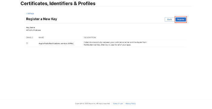Viewport: 212px width, 109px height.
Task: Click the word Profiles in page title
Action: pos(87,4)
